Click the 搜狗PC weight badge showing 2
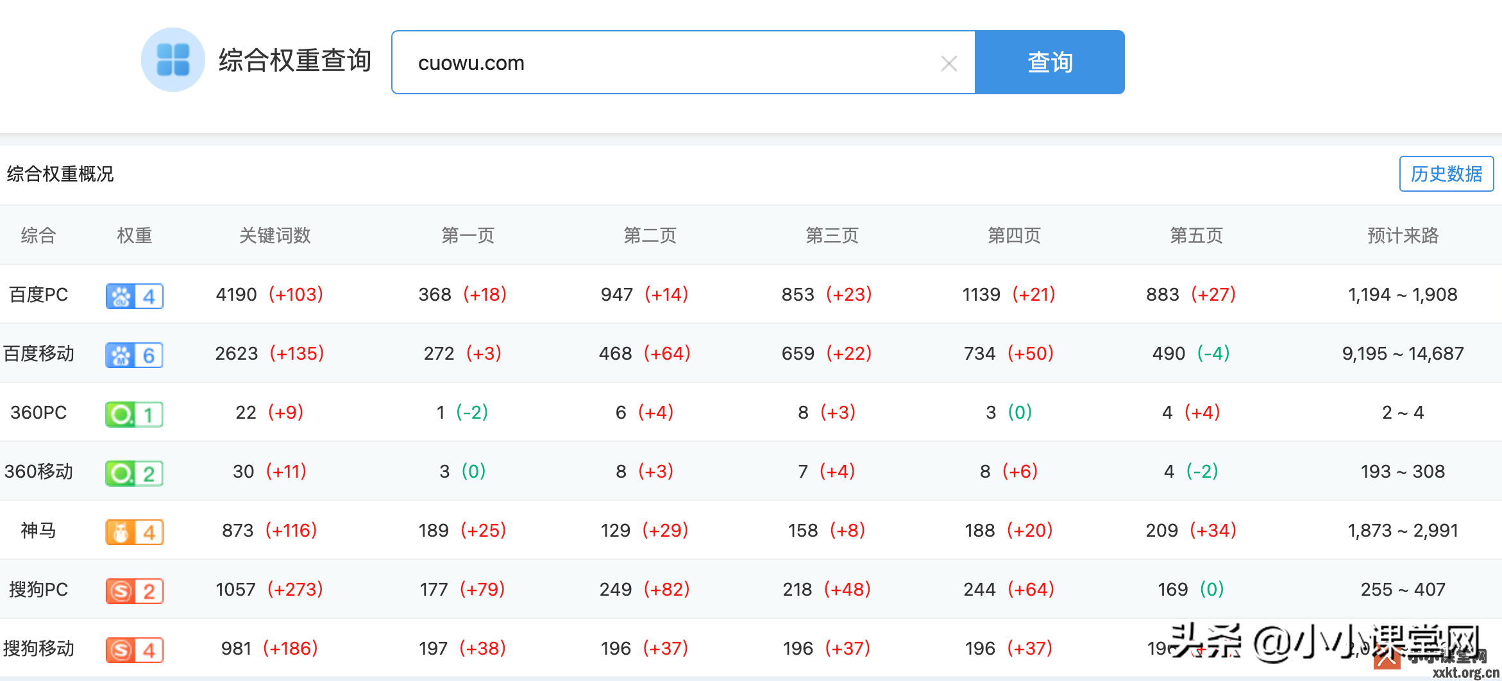Image resolution: width=1502 pixels, height=681 pixels. [134, 590]
